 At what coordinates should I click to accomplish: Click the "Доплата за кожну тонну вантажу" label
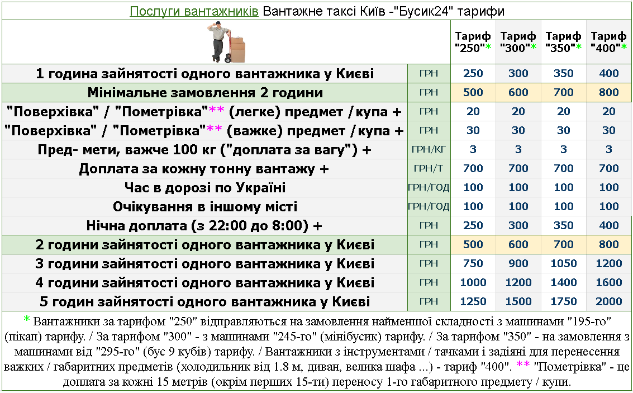click(x=204, y=169)
